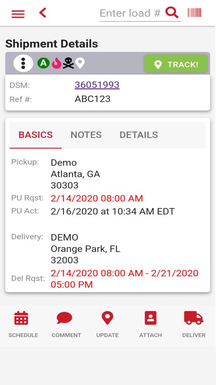The height and width of the screenshot is (385, 216).
Task: Tap the red search magnifier icon
Action: coord(171,12)
